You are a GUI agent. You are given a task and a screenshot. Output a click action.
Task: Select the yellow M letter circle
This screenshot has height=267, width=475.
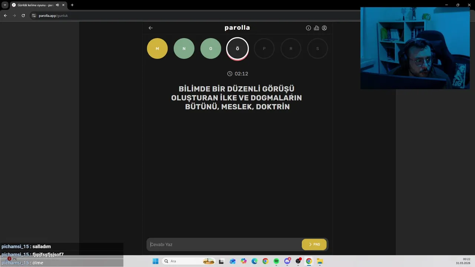tap(157, 49)
